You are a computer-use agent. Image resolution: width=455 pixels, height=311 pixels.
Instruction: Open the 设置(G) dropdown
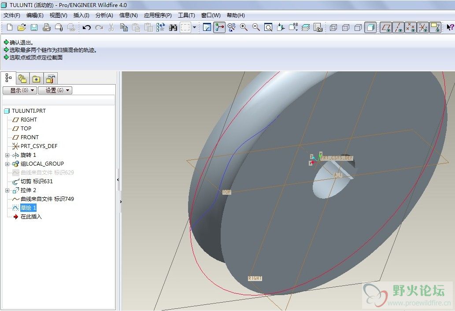[55, 90]
